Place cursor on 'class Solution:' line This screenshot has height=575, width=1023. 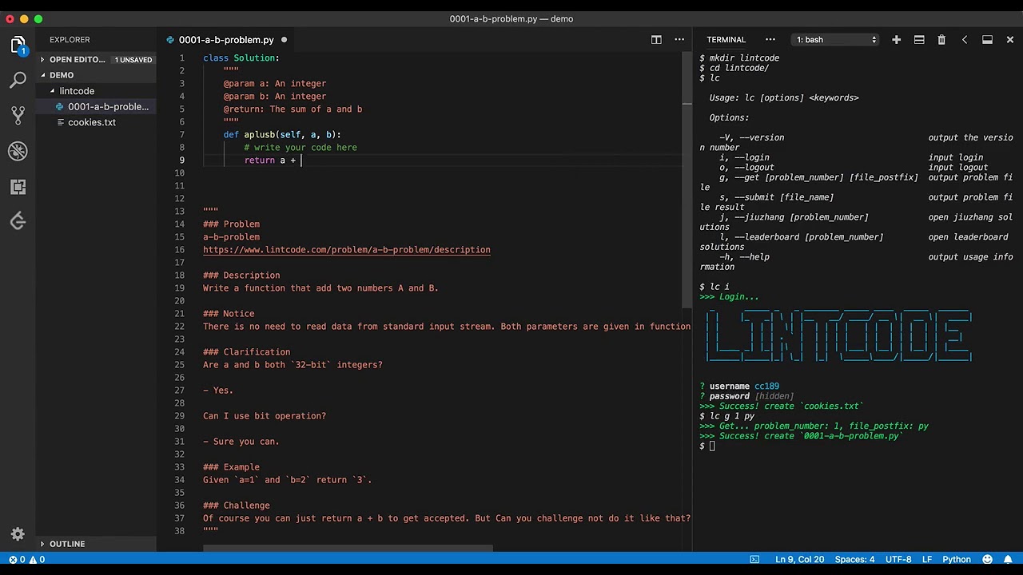(x=241, y=58)
